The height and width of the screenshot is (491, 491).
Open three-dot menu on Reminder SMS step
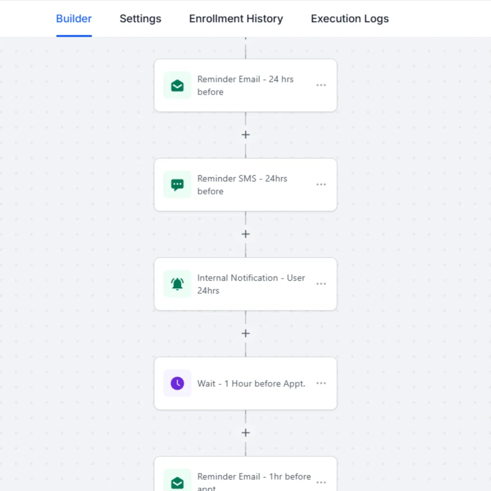point(321,185)
